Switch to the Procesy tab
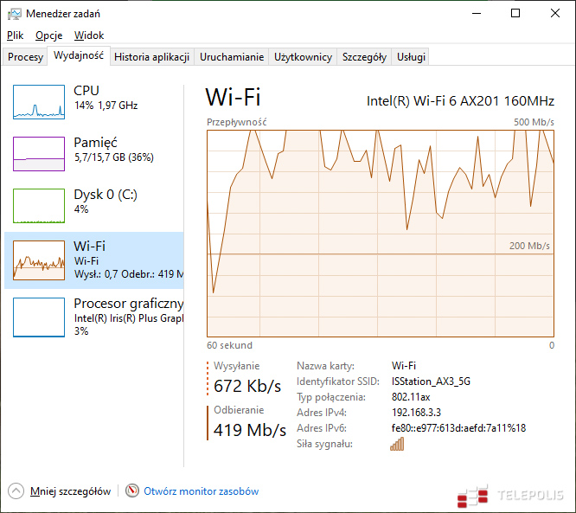The width and height of the screenshot is (576, 513). pyautogui.click(x=26, y=57)
